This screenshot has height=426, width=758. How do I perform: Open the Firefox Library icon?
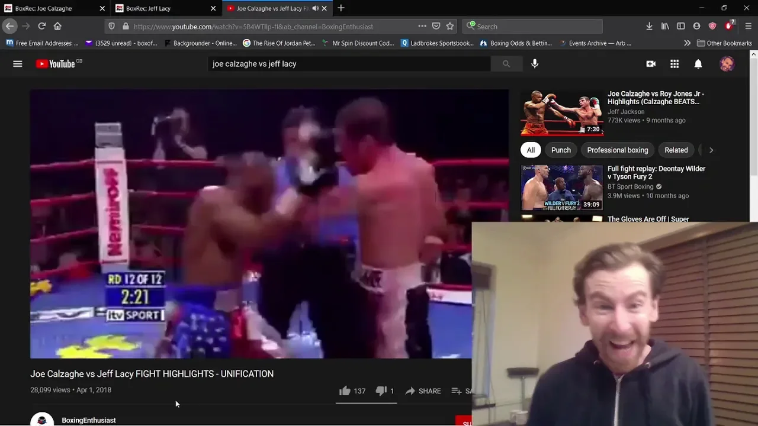point(665,26)
